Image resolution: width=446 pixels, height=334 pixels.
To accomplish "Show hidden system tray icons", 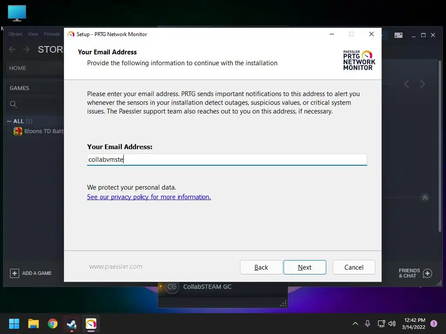I will click(355, 324).
